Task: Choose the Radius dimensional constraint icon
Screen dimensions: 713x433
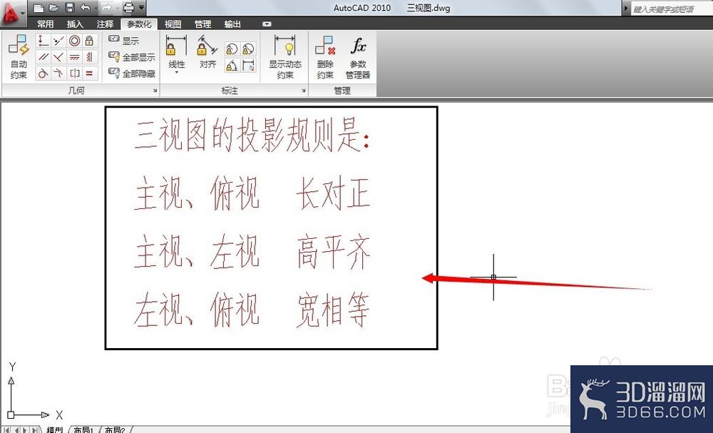Action: pos(232,49)
